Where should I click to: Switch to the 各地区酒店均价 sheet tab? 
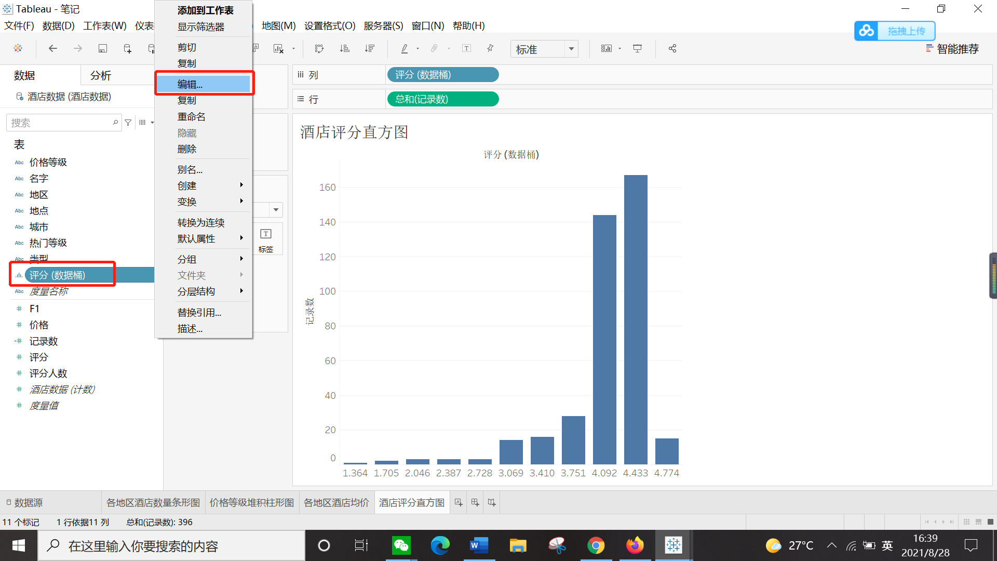click(x=336, y=502)
